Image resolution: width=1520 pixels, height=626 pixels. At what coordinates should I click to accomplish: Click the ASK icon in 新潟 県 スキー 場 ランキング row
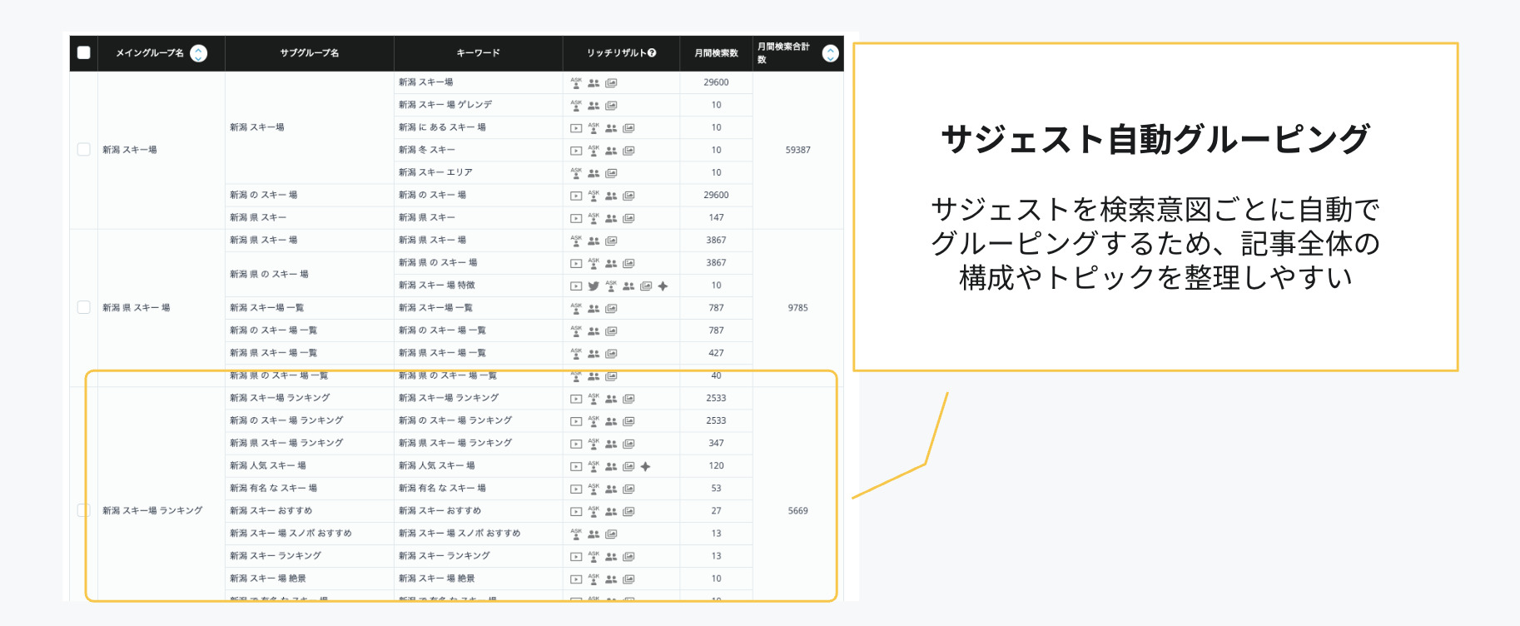(594, 443)
